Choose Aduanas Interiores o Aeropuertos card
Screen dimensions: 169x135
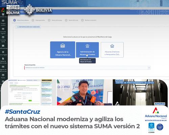(x=112, y=50)
